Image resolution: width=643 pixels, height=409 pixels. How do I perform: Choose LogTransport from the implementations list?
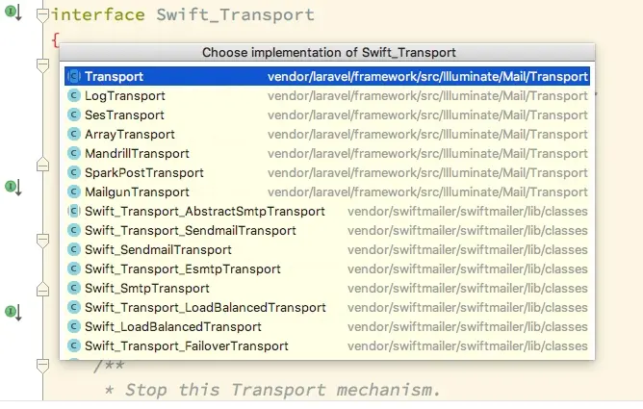[327, 96]
